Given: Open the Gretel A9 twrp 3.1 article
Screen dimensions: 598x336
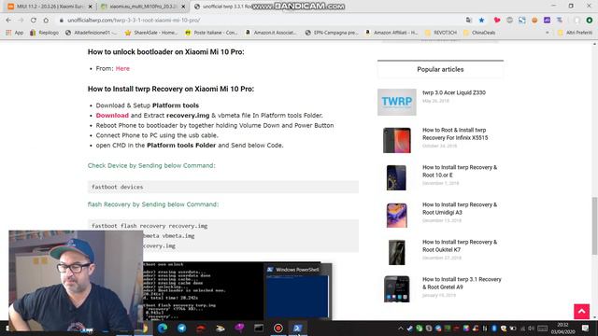Looking at the screenshot, I should click(462, 283).
